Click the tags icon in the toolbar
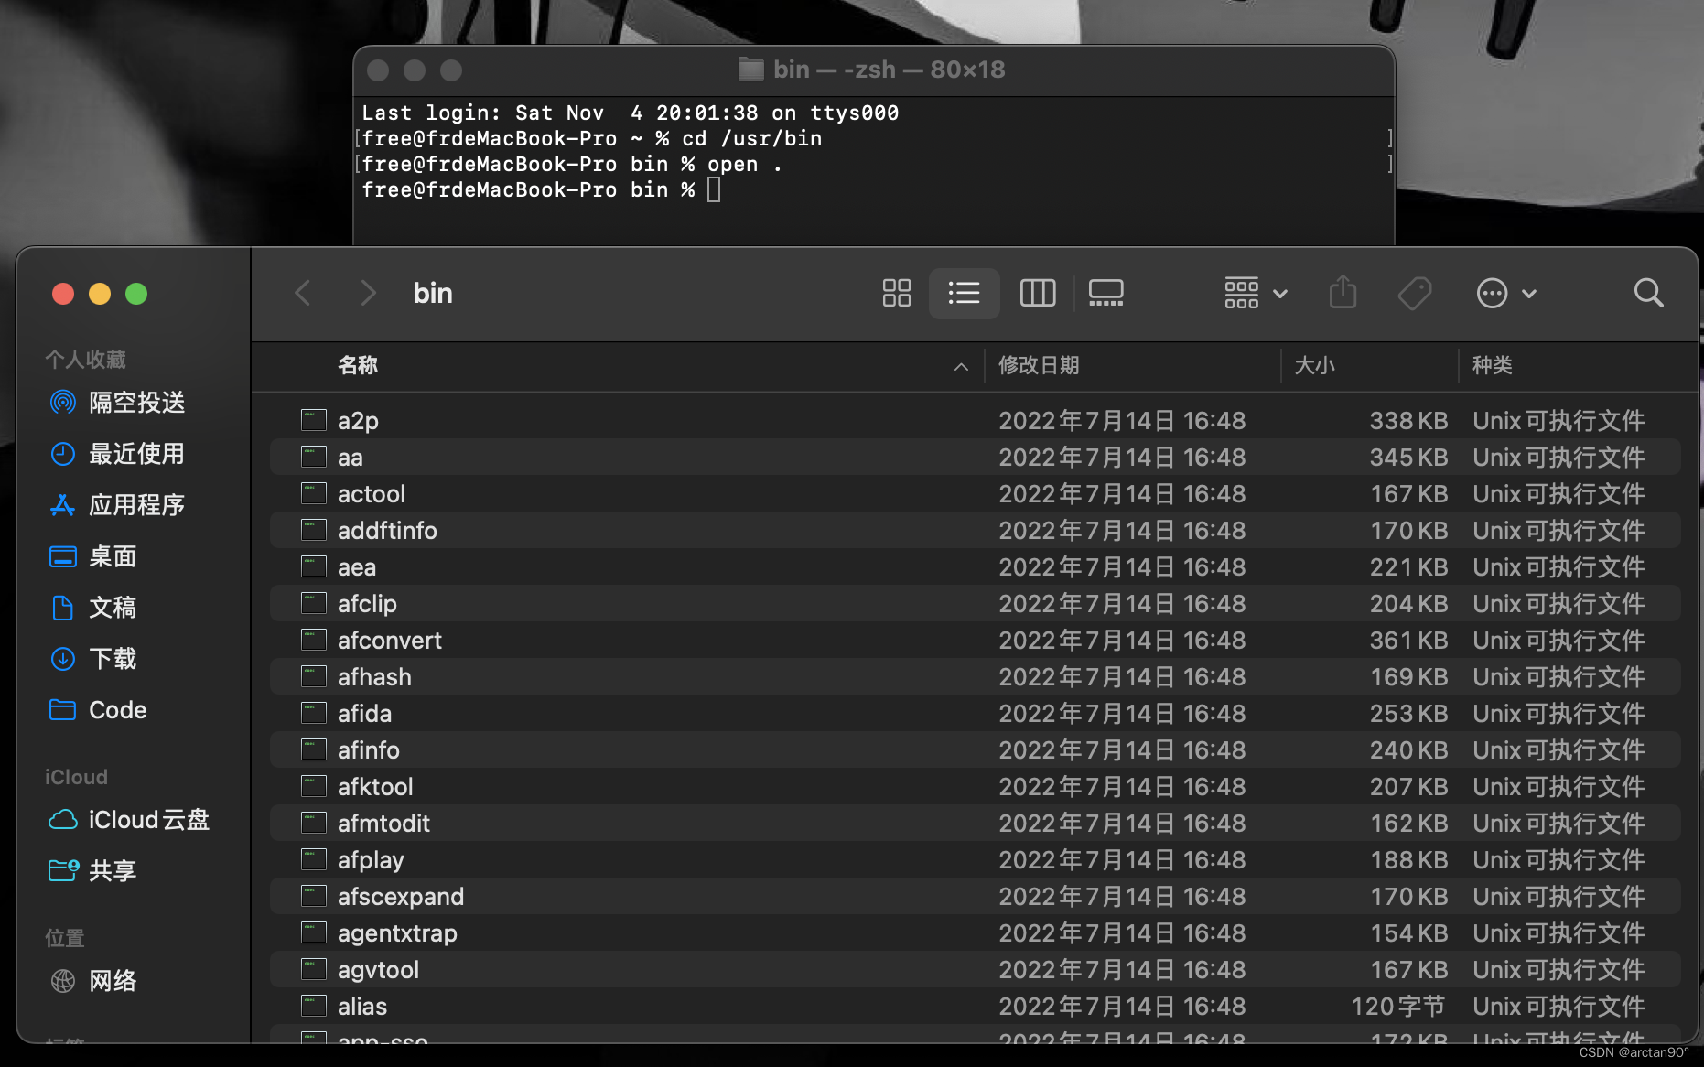Image resolution: width=1704 pixels, height=1067 pixels. point(1414,293)
